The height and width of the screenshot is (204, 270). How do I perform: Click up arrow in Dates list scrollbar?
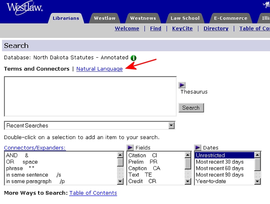tap(257, 155)
